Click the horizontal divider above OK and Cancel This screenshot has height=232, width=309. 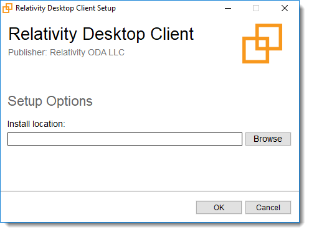[x=150, y=191]
